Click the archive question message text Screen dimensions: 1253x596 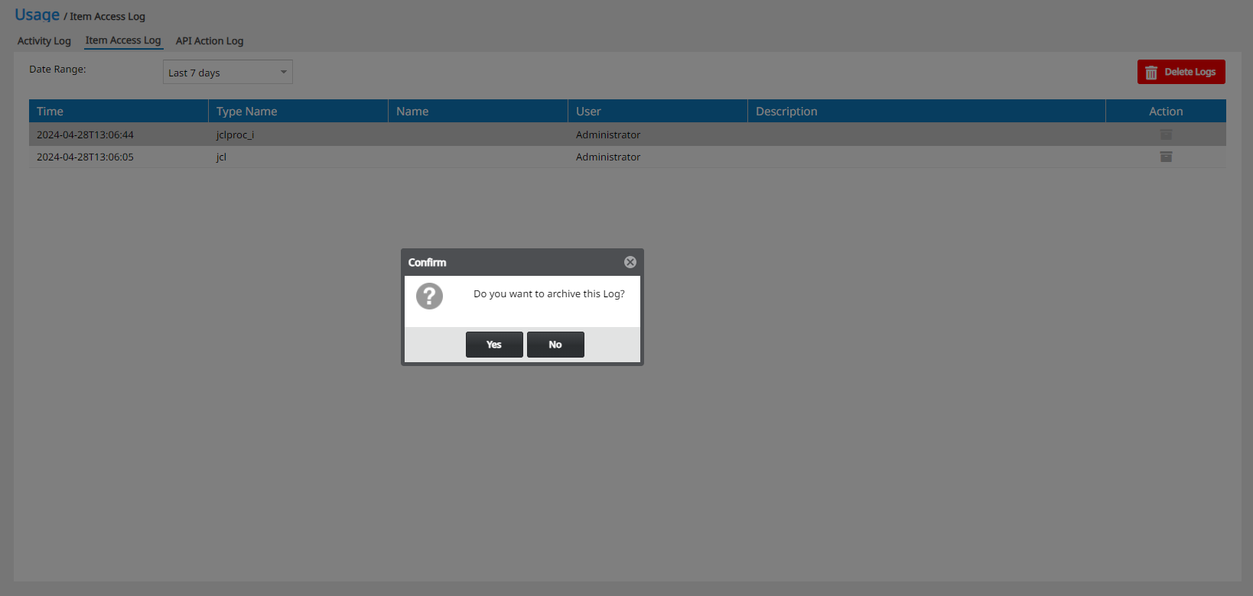tap(549, 293)
